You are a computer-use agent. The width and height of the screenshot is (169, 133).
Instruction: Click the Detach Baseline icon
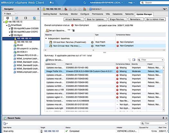click(47, 31)
